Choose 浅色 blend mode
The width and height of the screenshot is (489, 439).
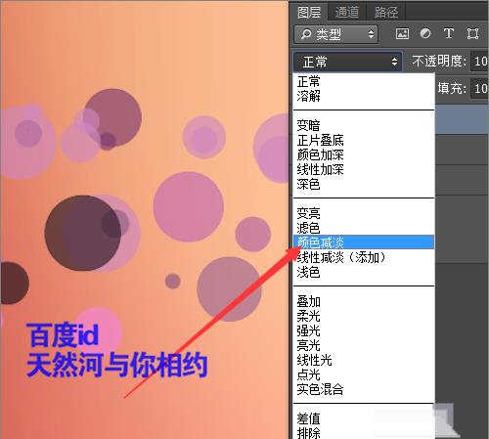(x=364, y=272)
